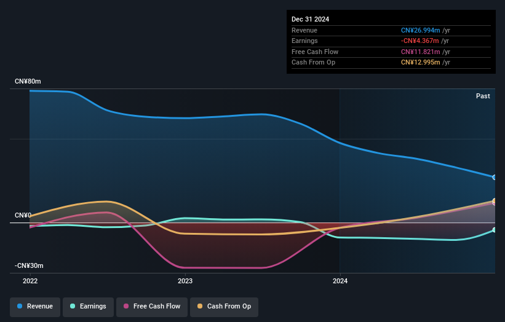Click the CN¥80m y-axis label
Screen dimensions: 505x322
click(28, 81)
